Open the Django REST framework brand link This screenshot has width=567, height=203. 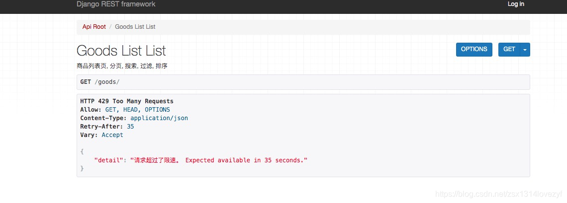[116, 4]
